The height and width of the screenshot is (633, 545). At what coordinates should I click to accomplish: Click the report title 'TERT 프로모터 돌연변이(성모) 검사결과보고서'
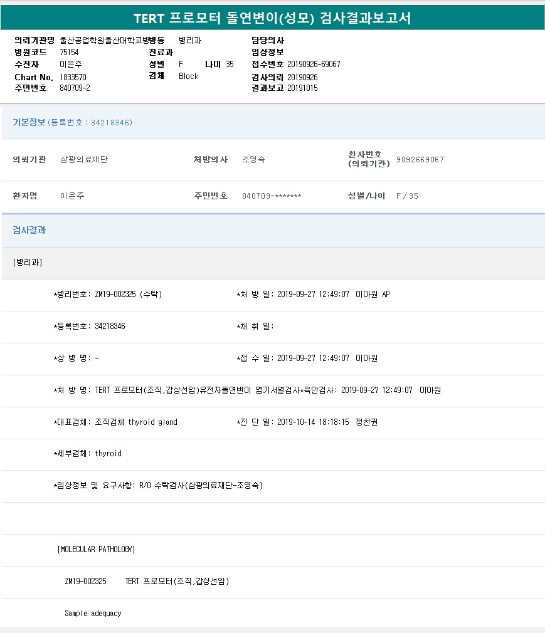pyautogui.click(x=272, y=18)
